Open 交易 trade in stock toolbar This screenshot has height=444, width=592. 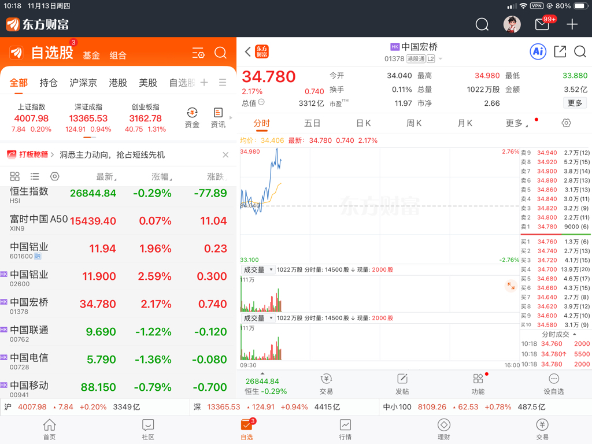(326, 384)
